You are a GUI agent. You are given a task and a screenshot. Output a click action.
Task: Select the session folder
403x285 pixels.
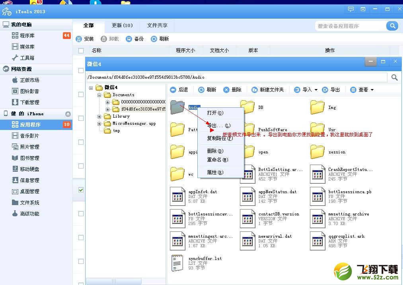(x=328, y=152)
